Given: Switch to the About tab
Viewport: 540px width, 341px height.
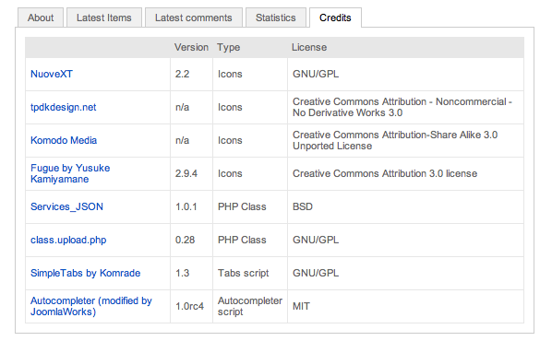Looking at the screenshot, I should 41,18.
